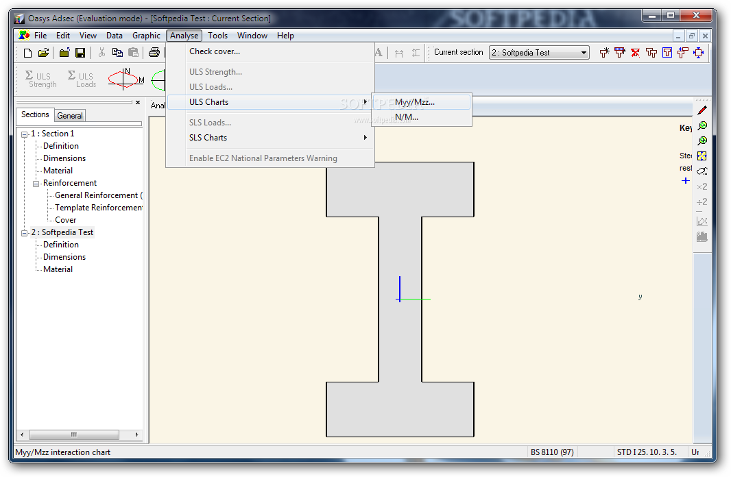Click the Copy icon in toolbar
Screen dimensions: 731x477
coord(117,53)
